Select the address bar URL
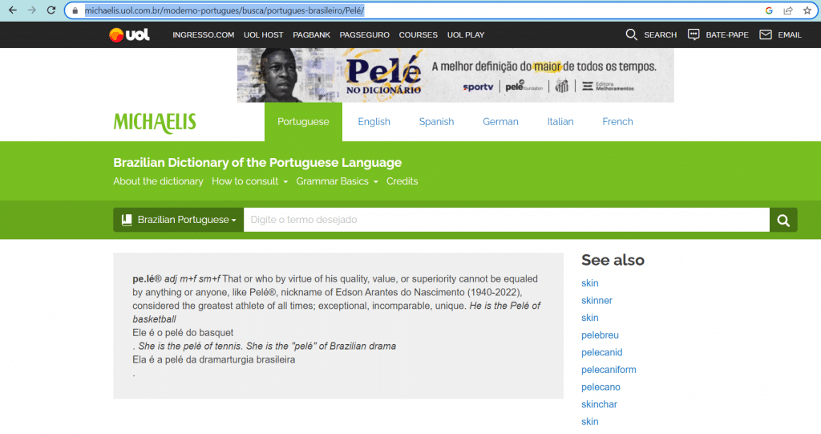821x434 pixels. [224, 10]
